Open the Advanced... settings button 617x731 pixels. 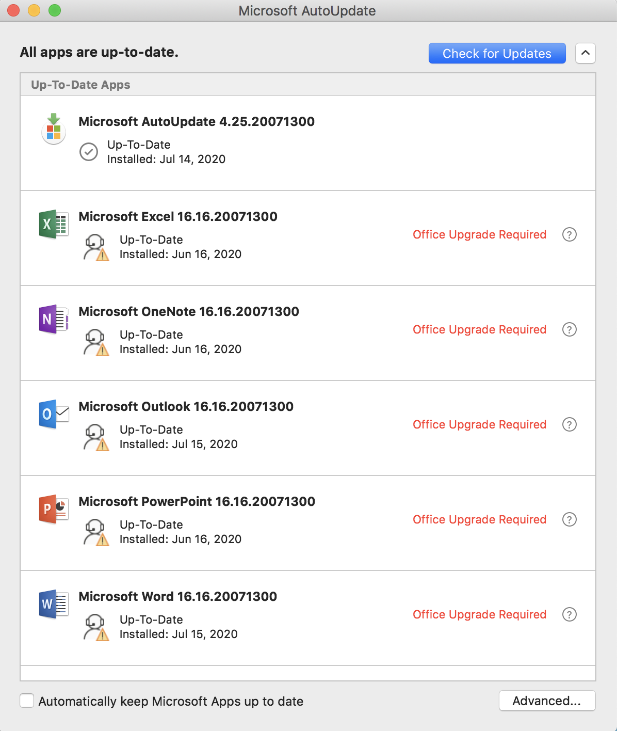547,701
